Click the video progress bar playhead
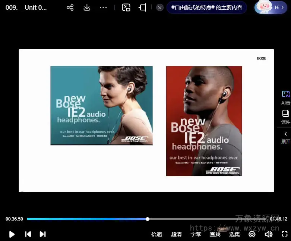Image resolution: width=291 pixels, height=241 pixels. coord(148,219)
